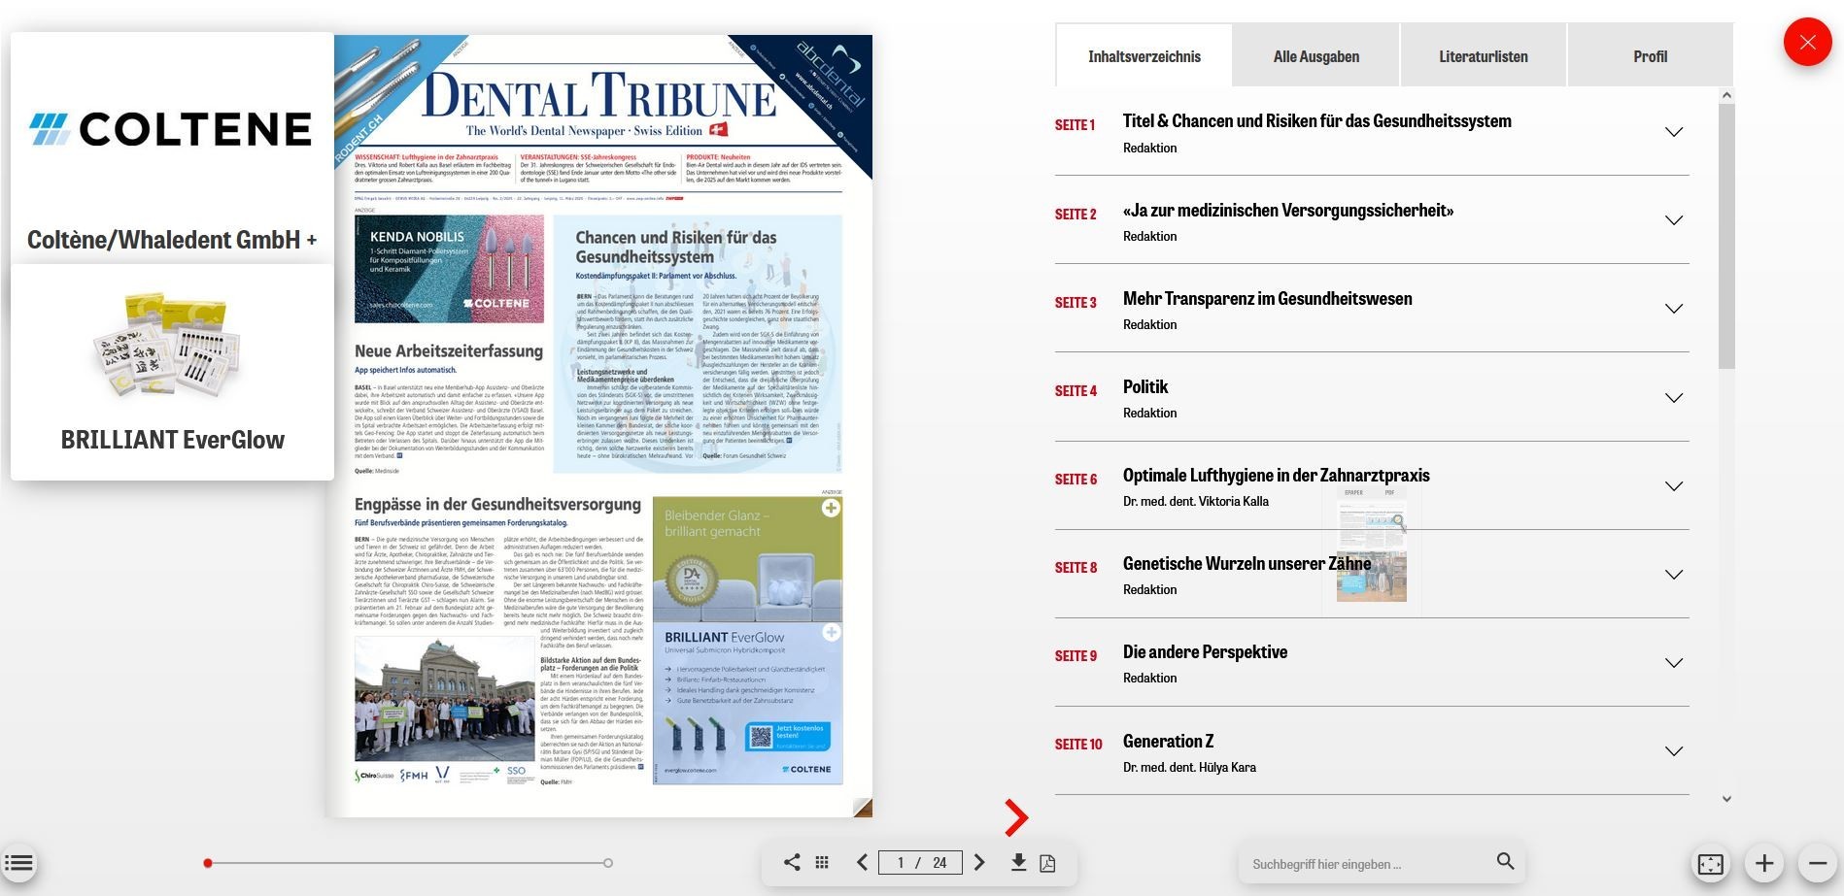Click the COLTENE logo
The image size is (1844, 896).
[x=170, y=129]
